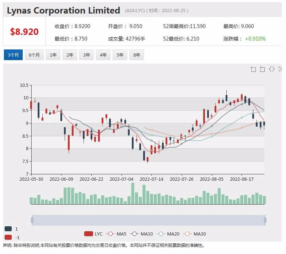Click the 2022-06-22 x-axis date label
Image resolution: width=286 pixels, height=254 pixels.
[91, 179]
